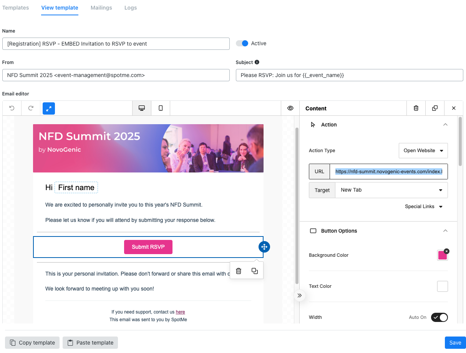Redo the last editor change
The image size is (466, 353).
[31, 108]
